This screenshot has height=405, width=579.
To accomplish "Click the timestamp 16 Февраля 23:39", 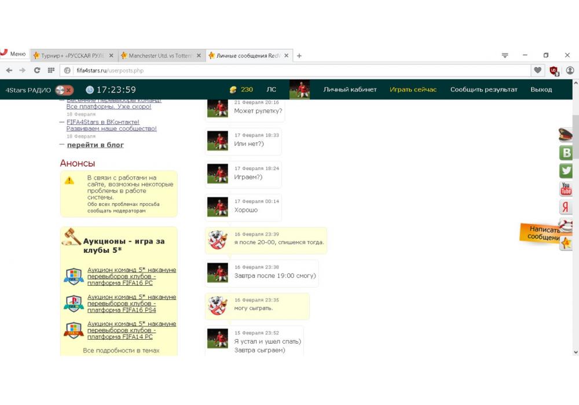I will [x=256, y=234].
